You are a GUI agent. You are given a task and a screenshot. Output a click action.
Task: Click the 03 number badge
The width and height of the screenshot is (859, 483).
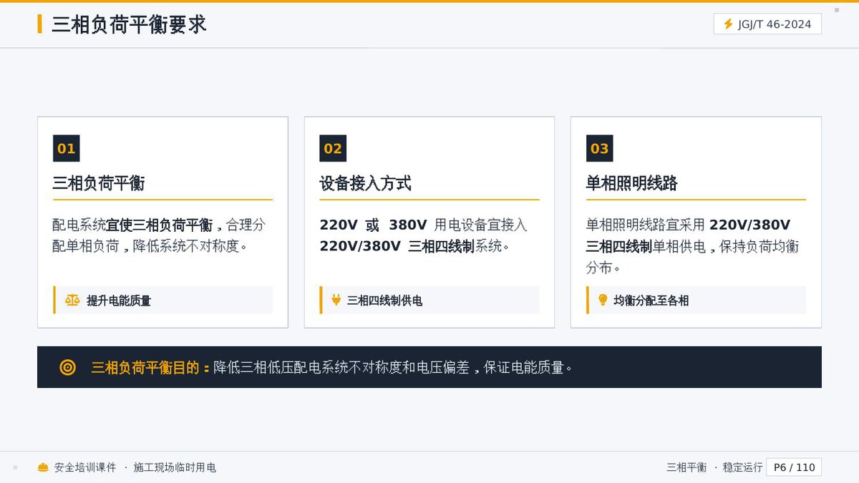[x=599, y=148]
